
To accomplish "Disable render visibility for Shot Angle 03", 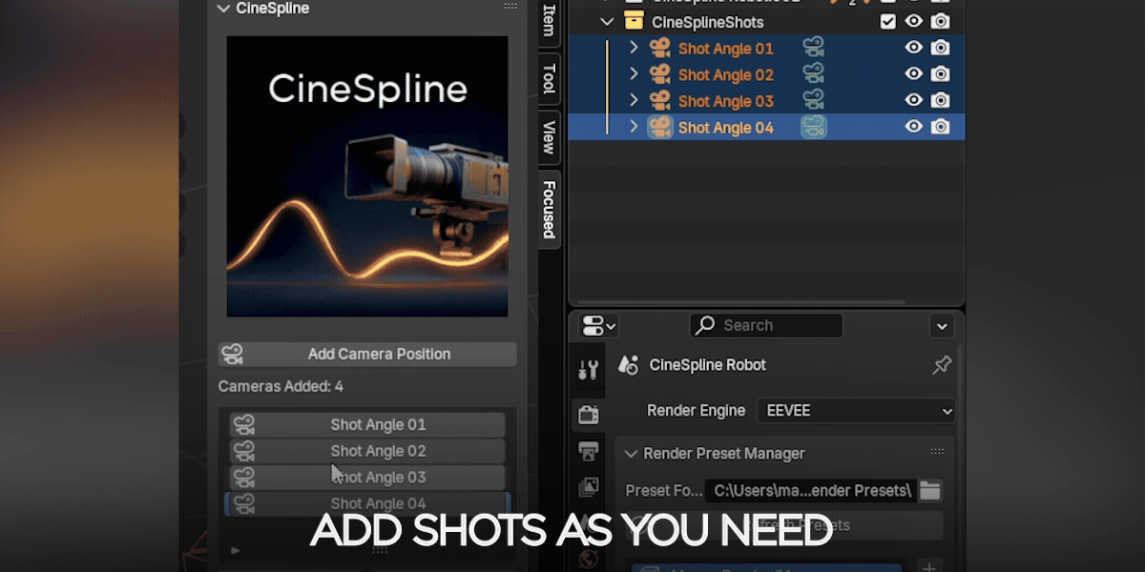I will (941, 100).
